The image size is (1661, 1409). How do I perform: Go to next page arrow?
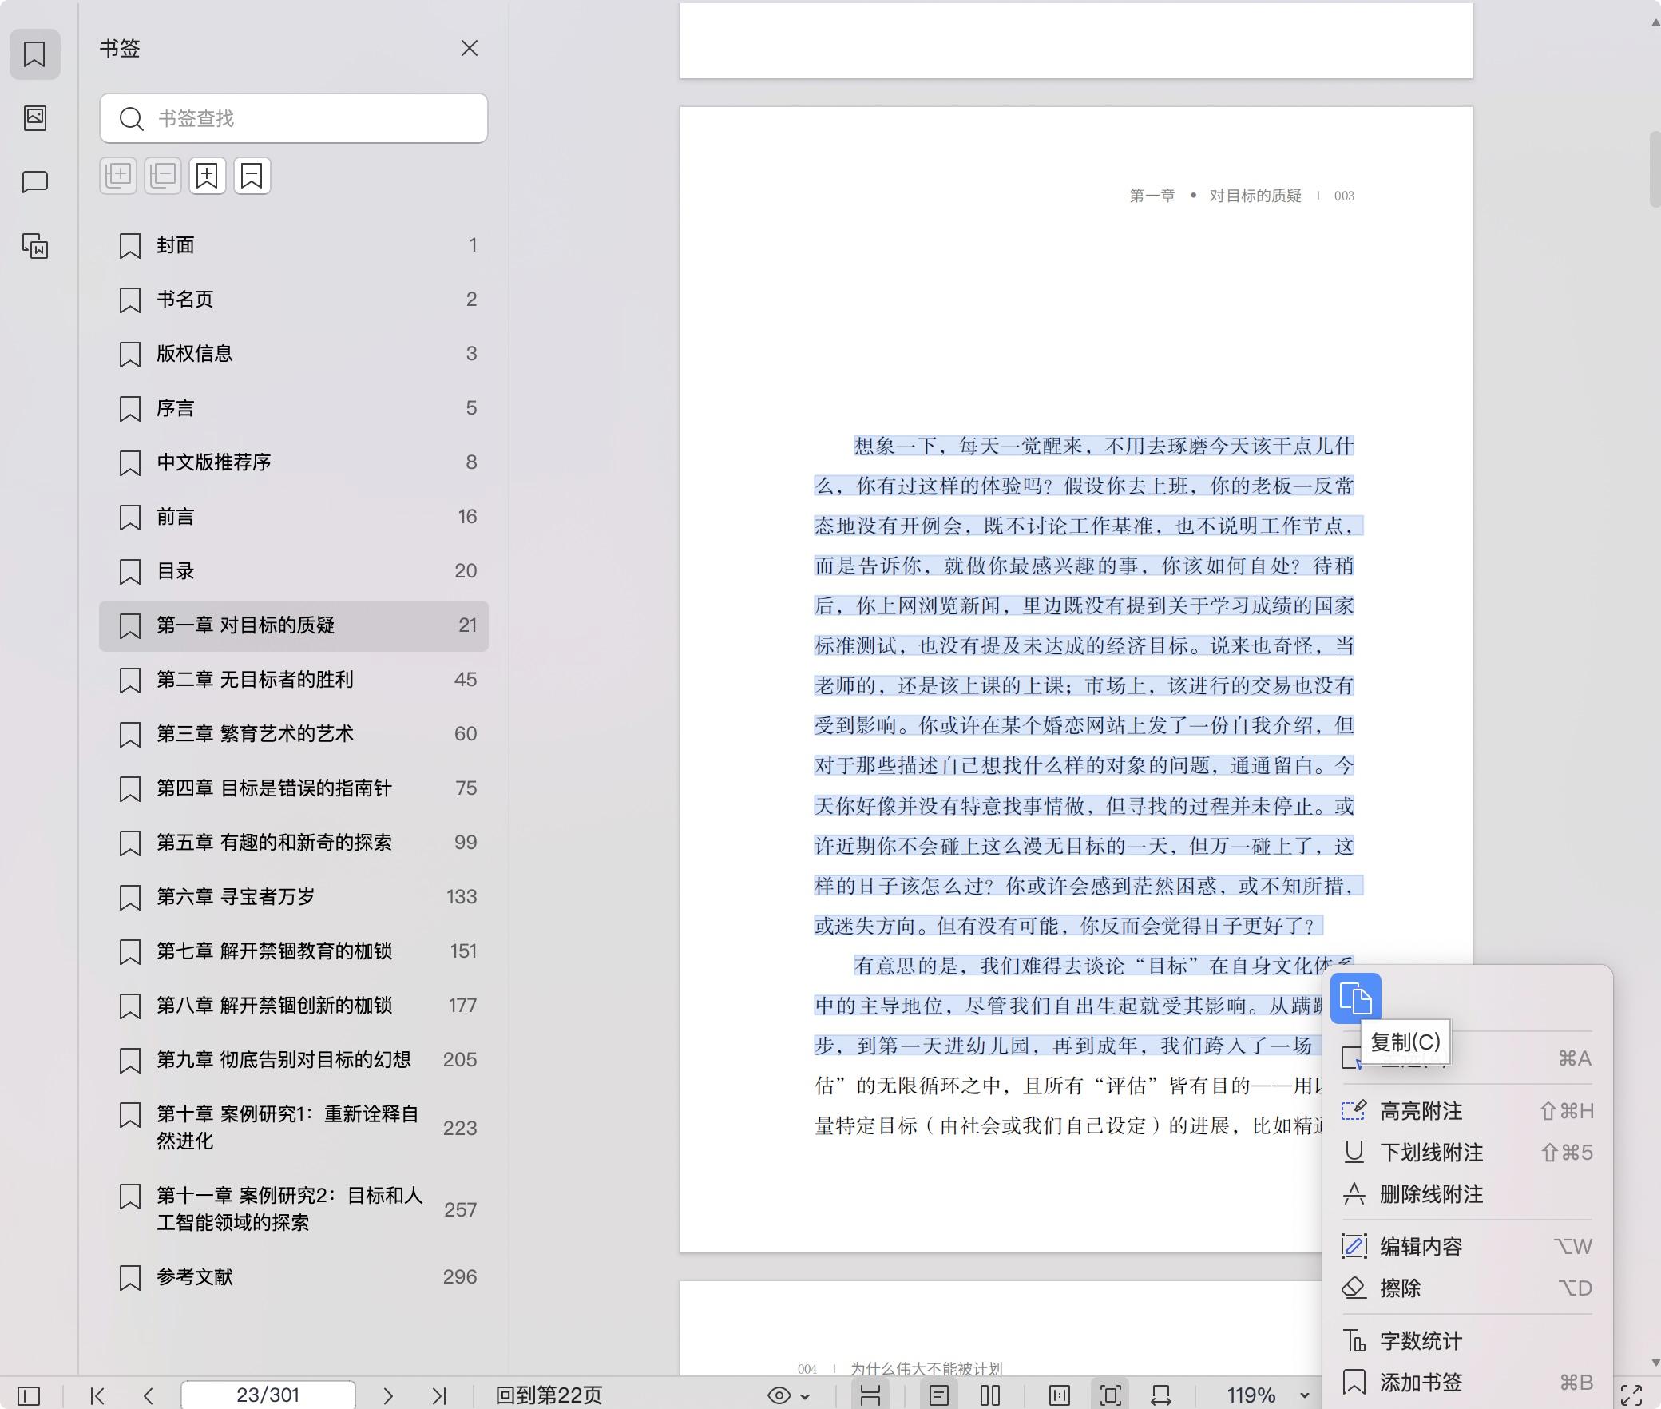click(x=388, y=1395)
